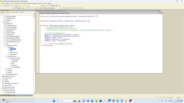The image size is (184, 103).
Task: Collapse the ВозвратОтПокупателя document node
Action: (3, 45)
